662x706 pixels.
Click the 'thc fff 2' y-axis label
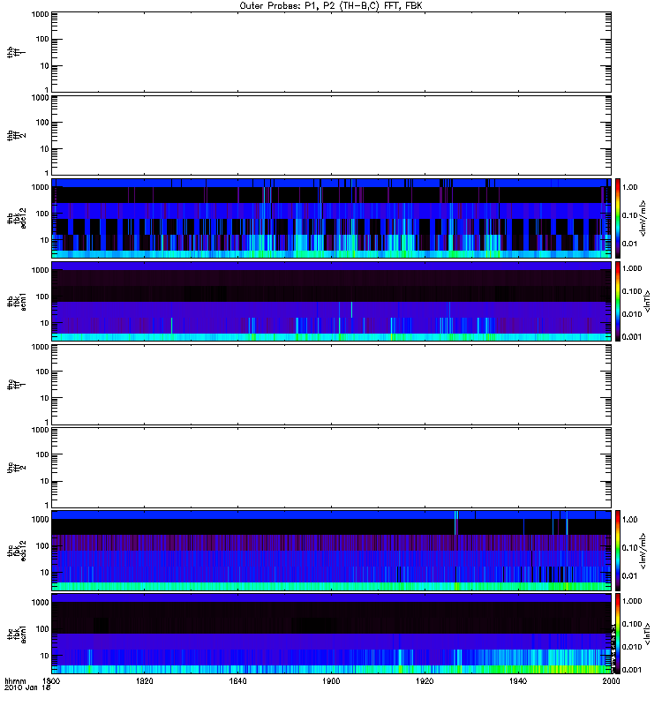tap(17, 468)
